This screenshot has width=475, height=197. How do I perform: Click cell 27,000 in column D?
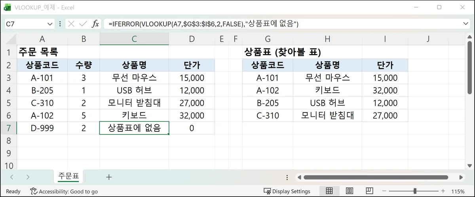(192, 103)
